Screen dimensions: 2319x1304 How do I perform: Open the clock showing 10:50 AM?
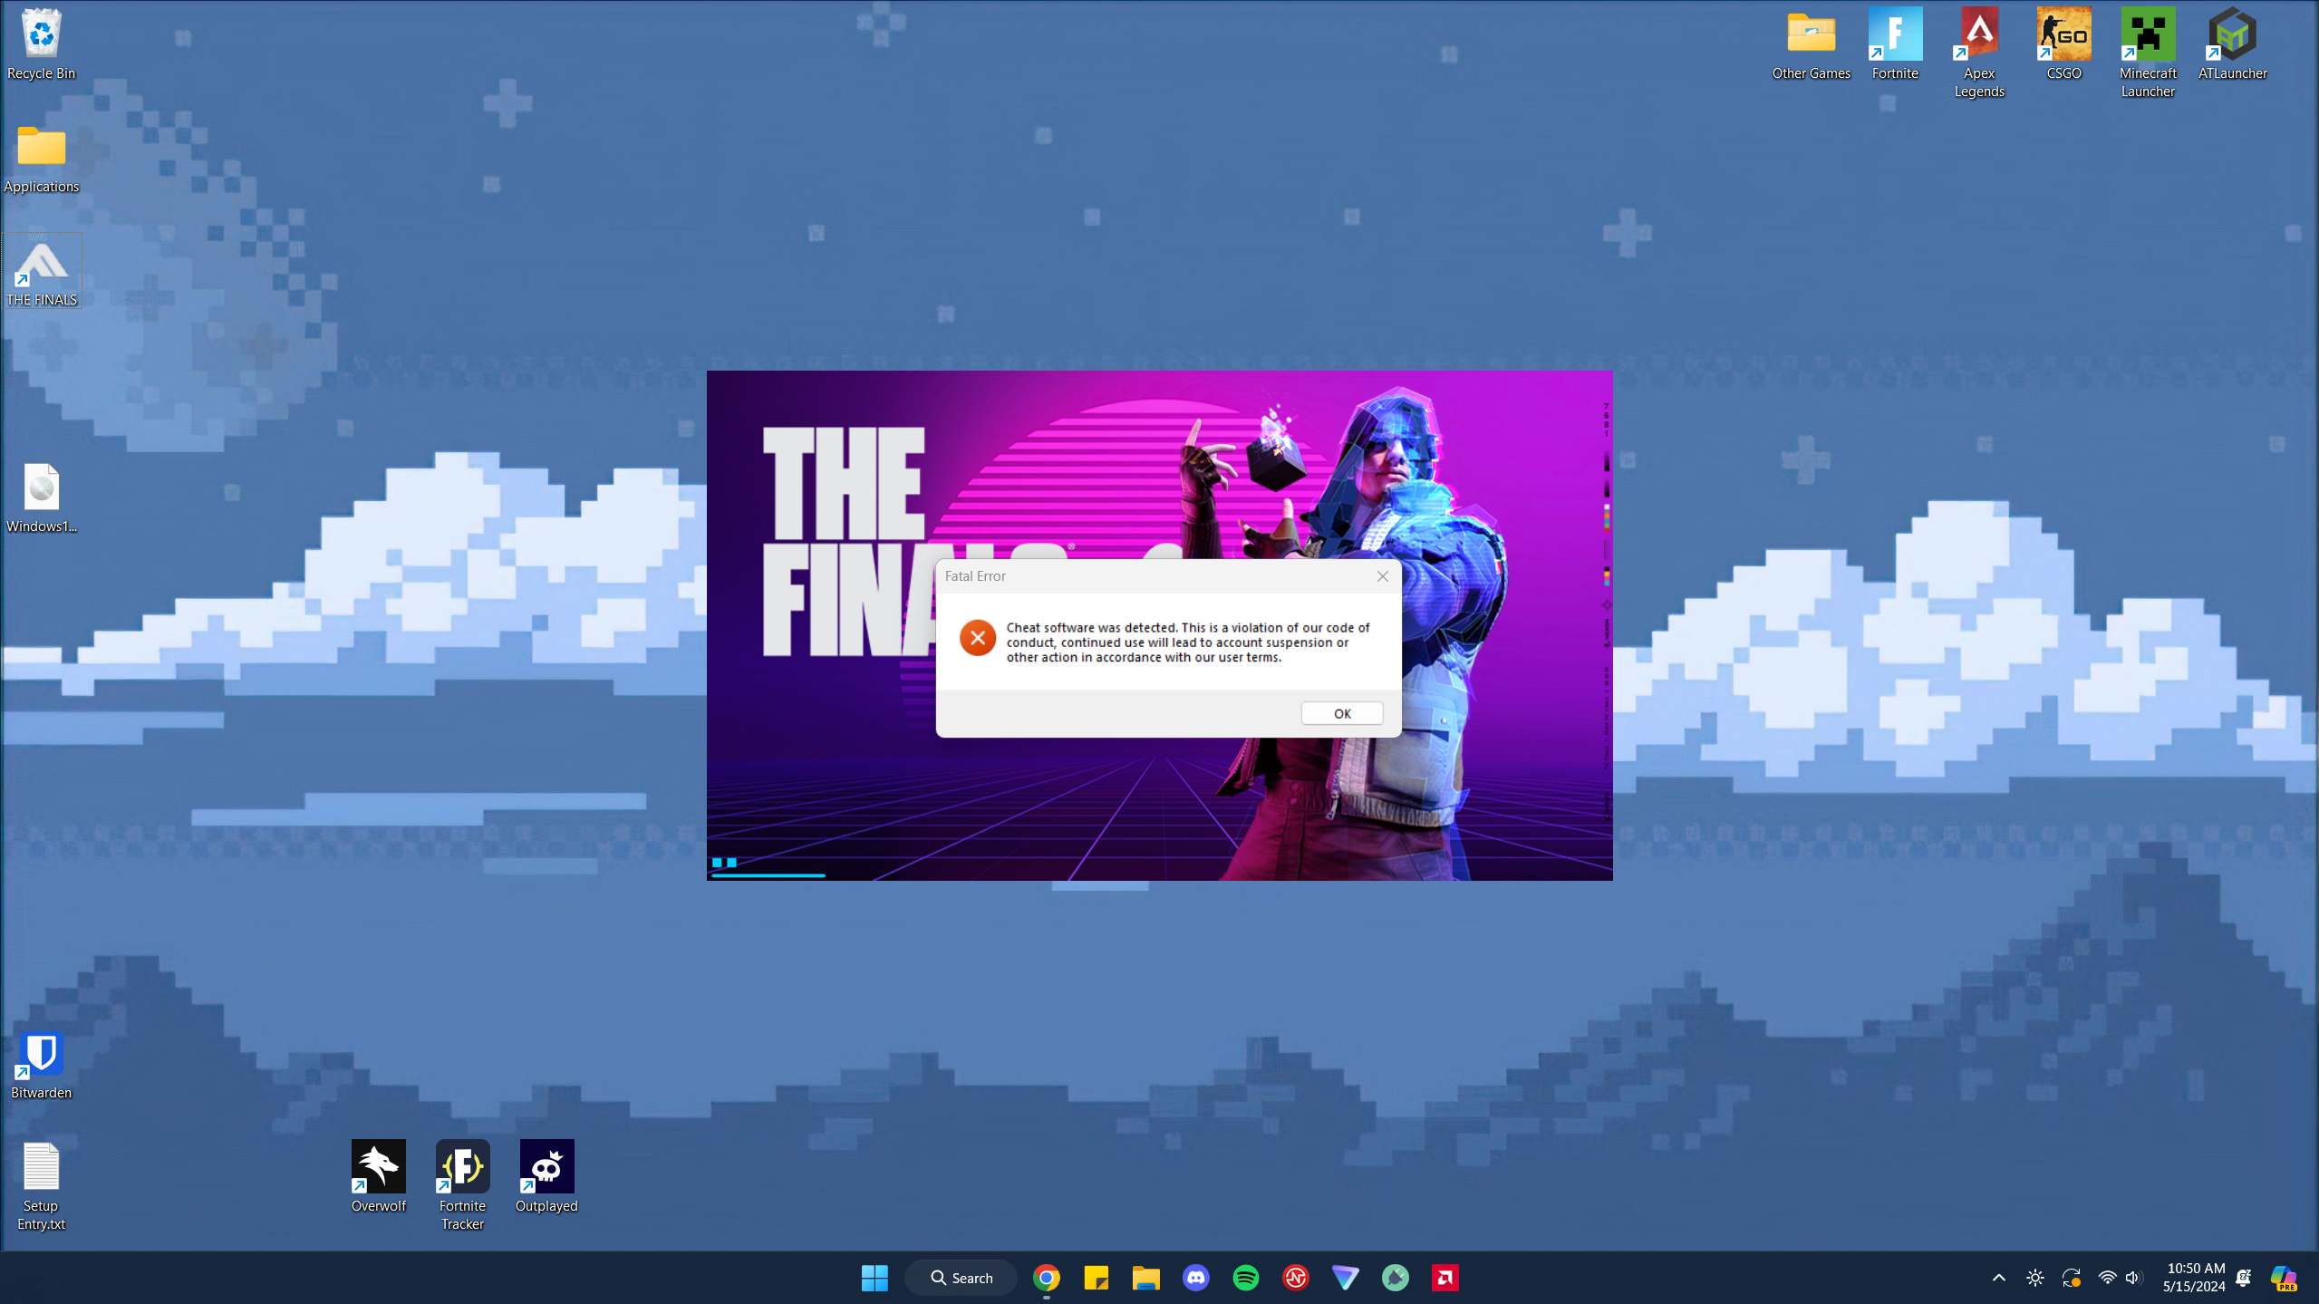click(x=2194, y=1278)
